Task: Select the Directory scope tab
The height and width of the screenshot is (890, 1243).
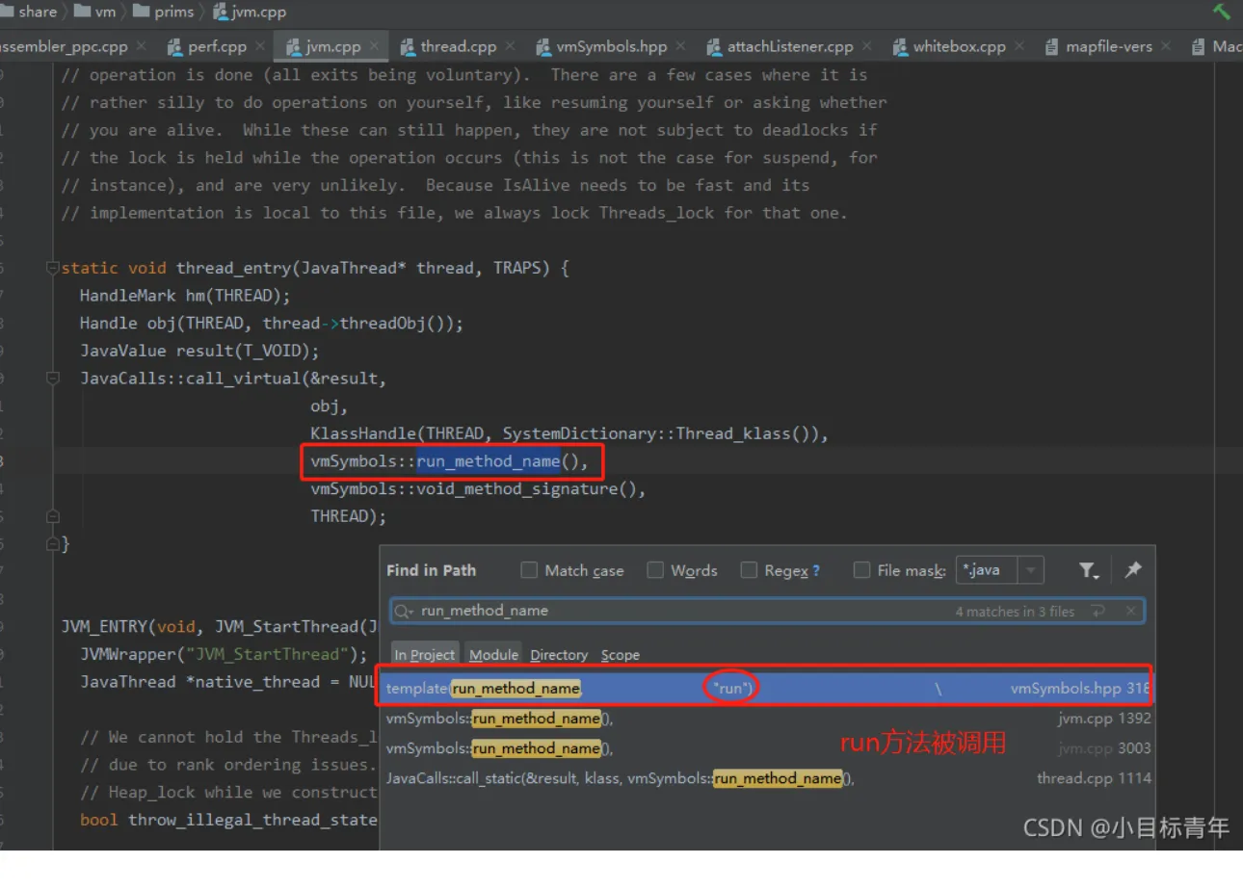Action: click(x=559, y=655)
